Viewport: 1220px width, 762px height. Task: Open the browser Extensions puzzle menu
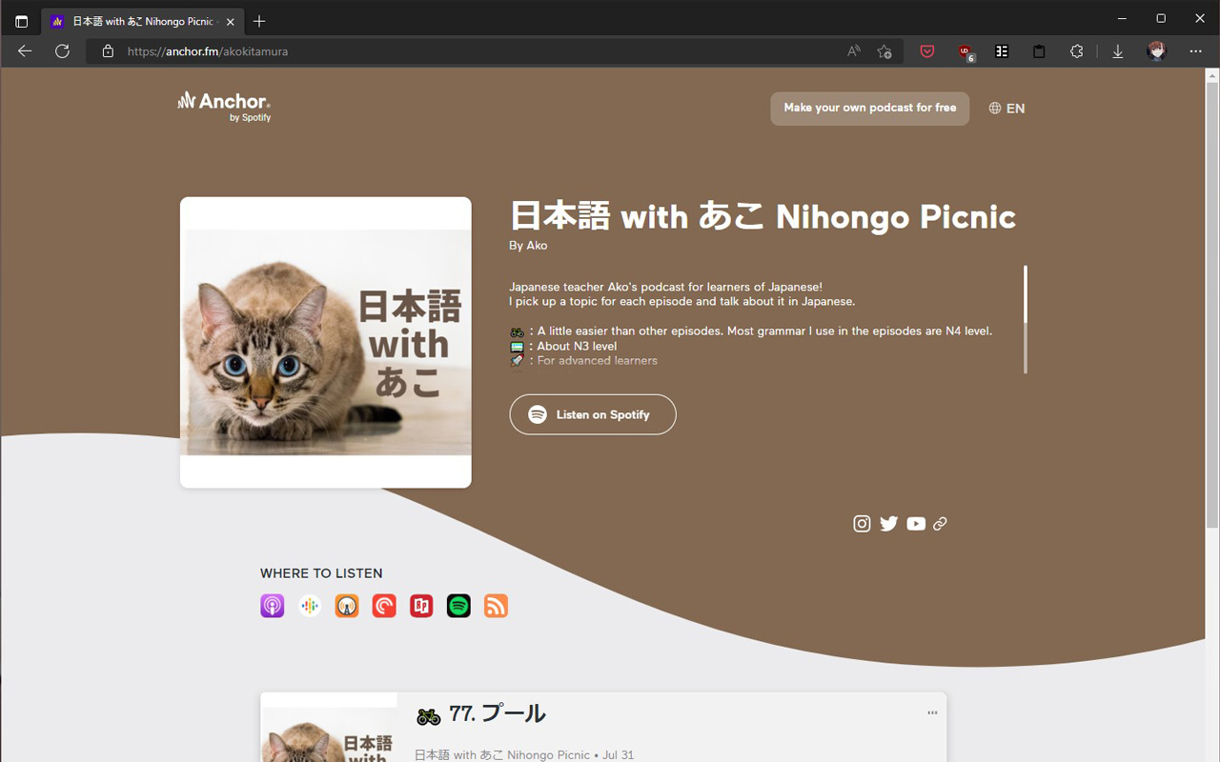[1076, 51]
